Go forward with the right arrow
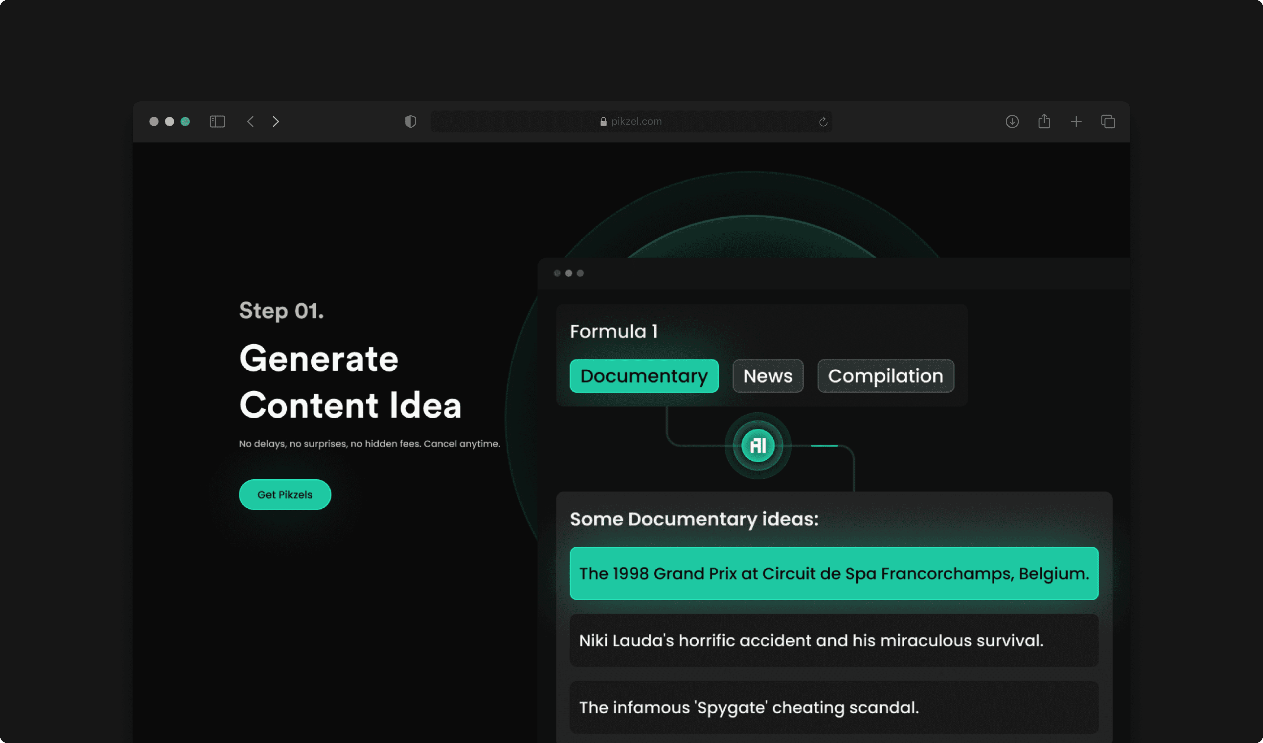This screenshot has width=1263, height=743. [x=276, y=122]
